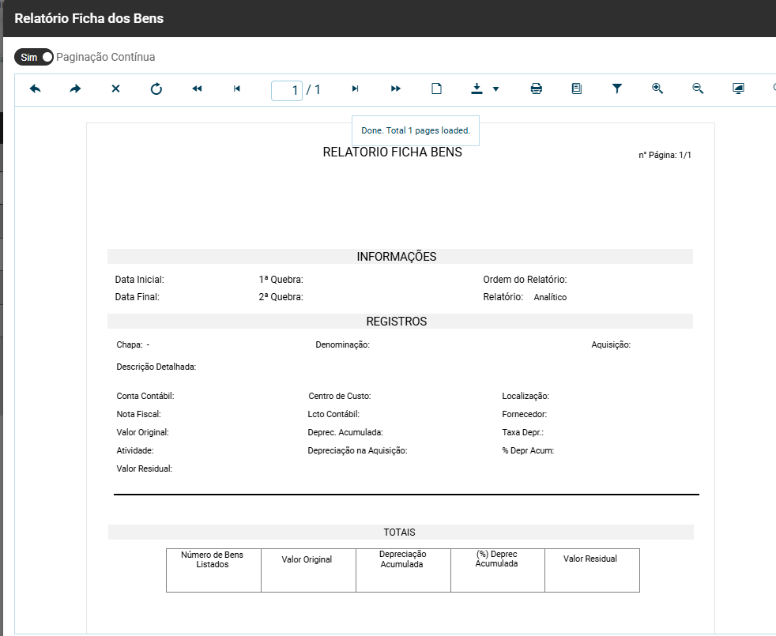Screen dimensions: 776x636
Task: Go to next page of report
Action: click(356, 89)
